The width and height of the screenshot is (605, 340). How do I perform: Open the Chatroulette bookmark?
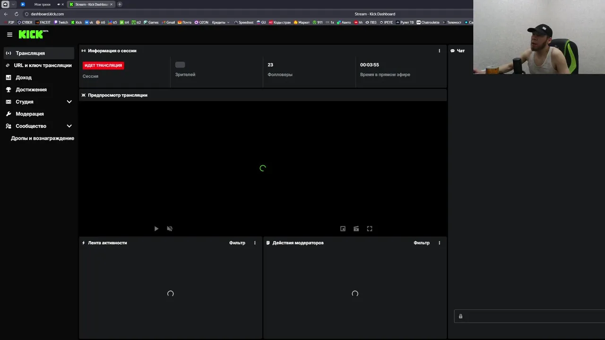[428, 22]
